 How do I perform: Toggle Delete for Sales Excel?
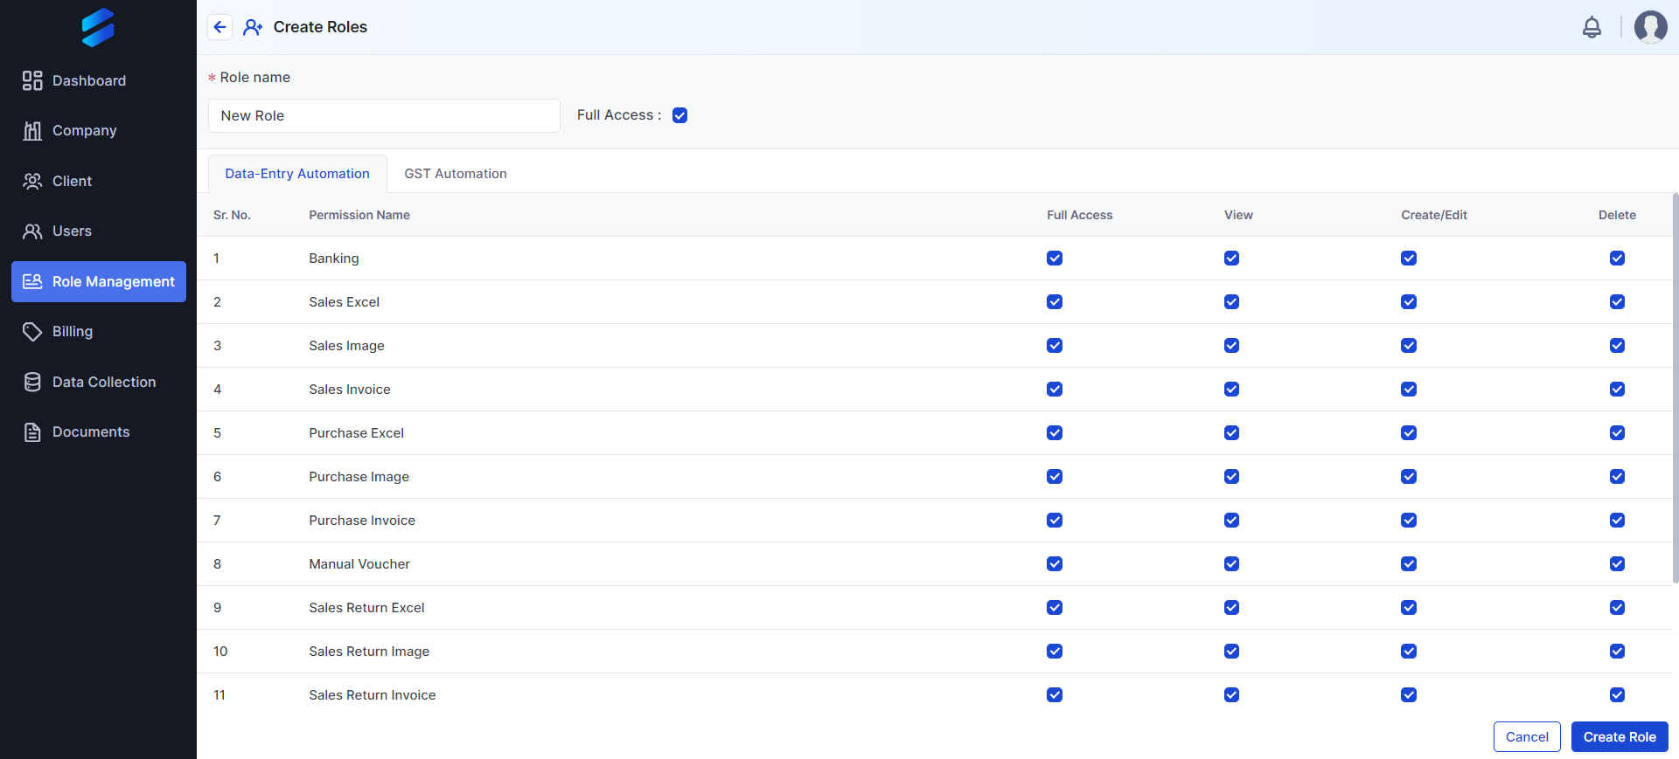tap(1617, 302)
